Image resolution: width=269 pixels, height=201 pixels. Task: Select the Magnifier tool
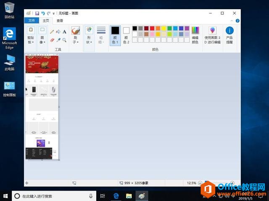(x=64, y=40)
